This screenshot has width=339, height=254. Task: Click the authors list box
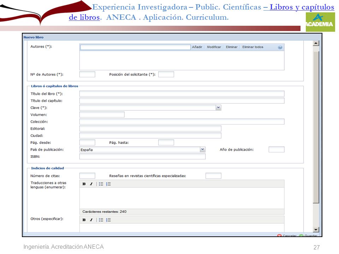tap(182, 60)
